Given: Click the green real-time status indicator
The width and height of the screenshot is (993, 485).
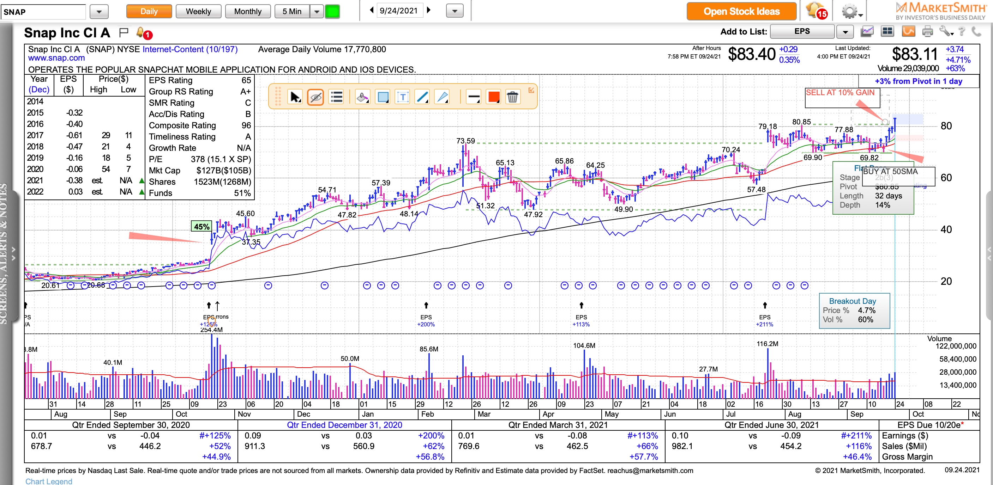Looking at the screenshot, I should coord(332,11).
